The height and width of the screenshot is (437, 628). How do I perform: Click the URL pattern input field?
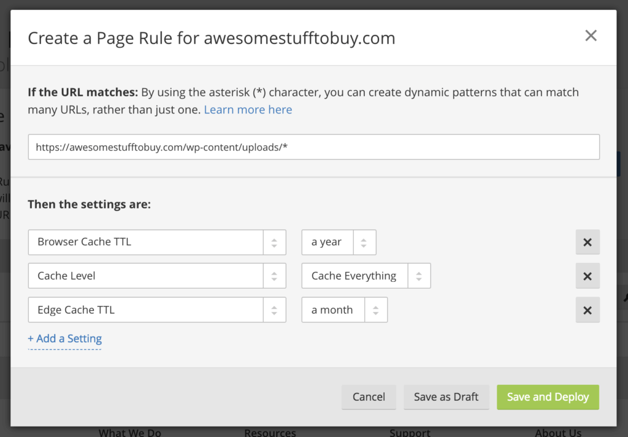tap(313, 147)
